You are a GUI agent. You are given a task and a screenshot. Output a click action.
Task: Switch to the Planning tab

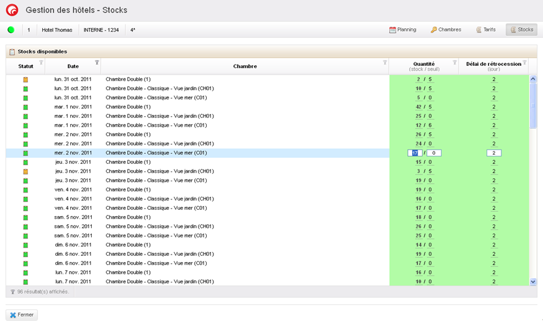[x=403, y=30]
